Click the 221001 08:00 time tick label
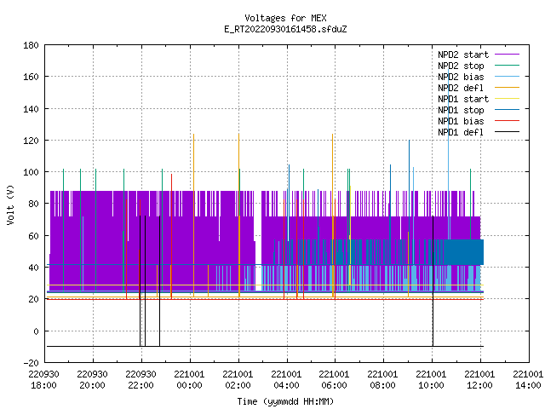Screen dimensions: 545x409 (382, 380)
